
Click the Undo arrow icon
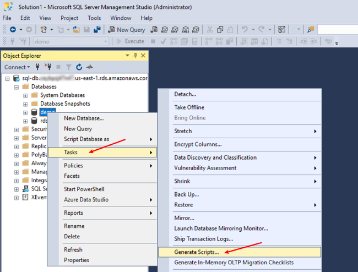pyautogui.click(x=245, y=29)
